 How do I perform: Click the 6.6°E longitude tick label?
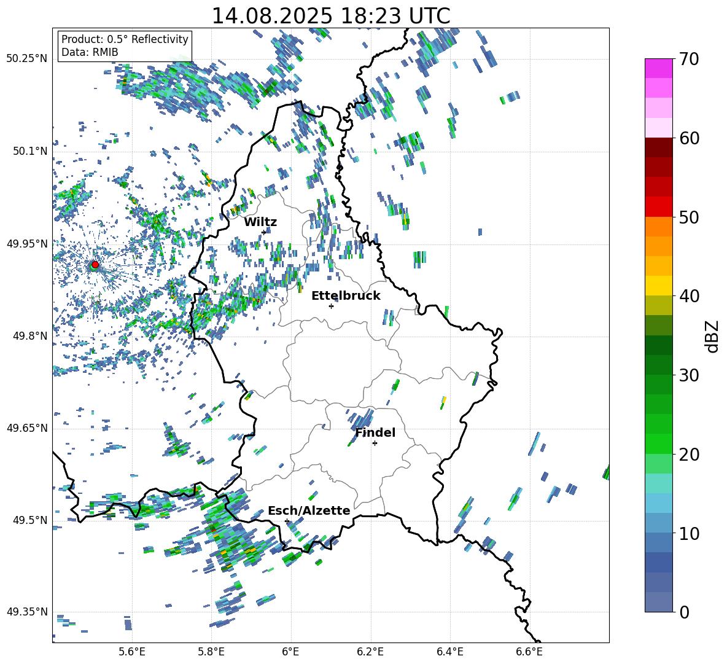click(529, 652)
